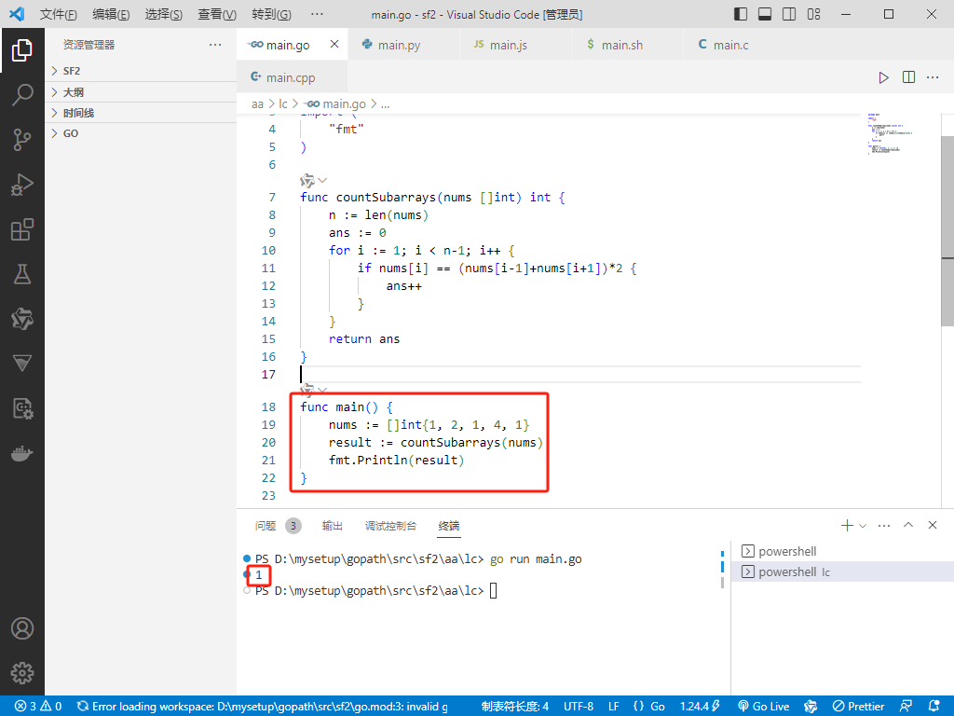Customize layout icon in title bar
The image size is (954, 716).
(813, 14)
